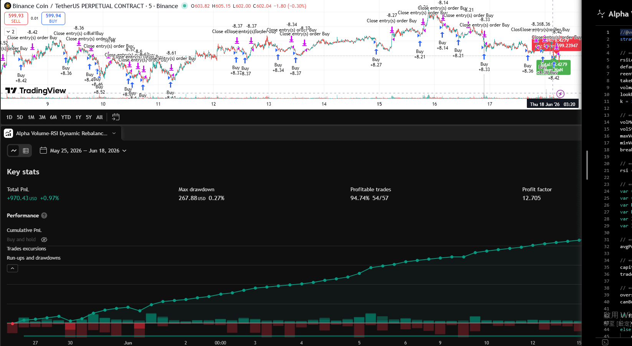This screenshot has width=632, height=346.
Task: Click the red position label showing 599.23947
Action: point(556,45)
